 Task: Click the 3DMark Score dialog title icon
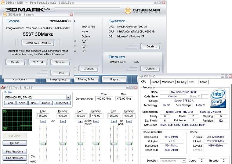(x=5, y=14)
